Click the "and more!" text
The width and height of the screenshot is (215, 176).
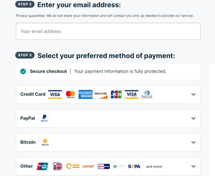pos(154,166)
